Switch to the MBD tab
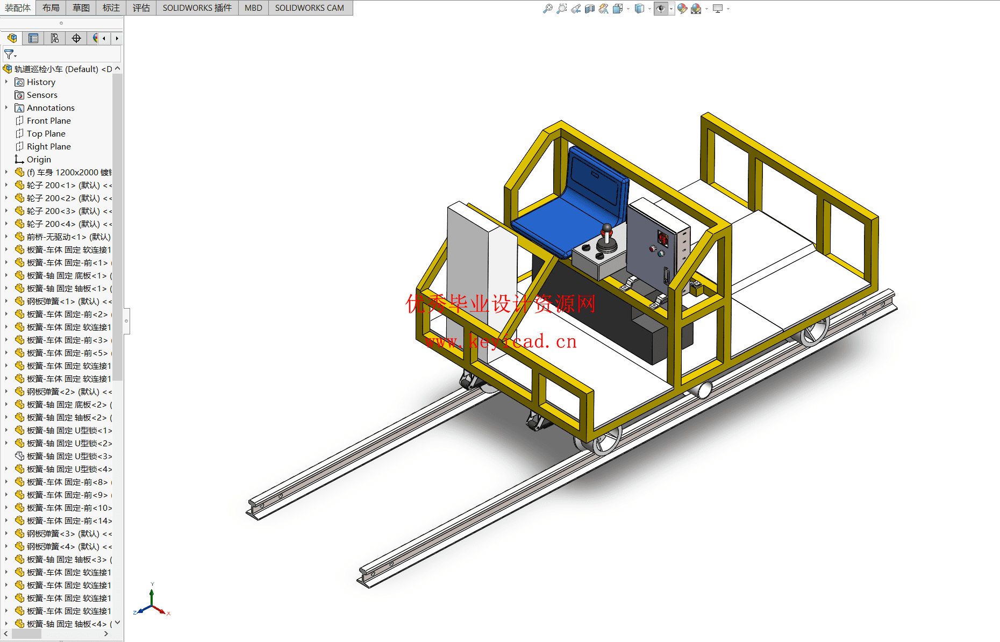 point(253,8)
